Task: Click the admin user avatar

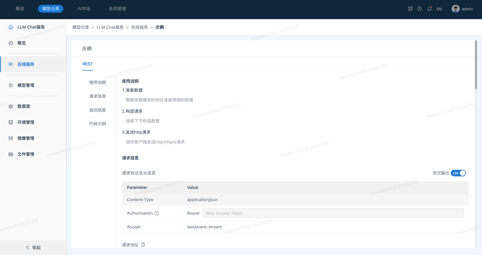Action: 456,9
